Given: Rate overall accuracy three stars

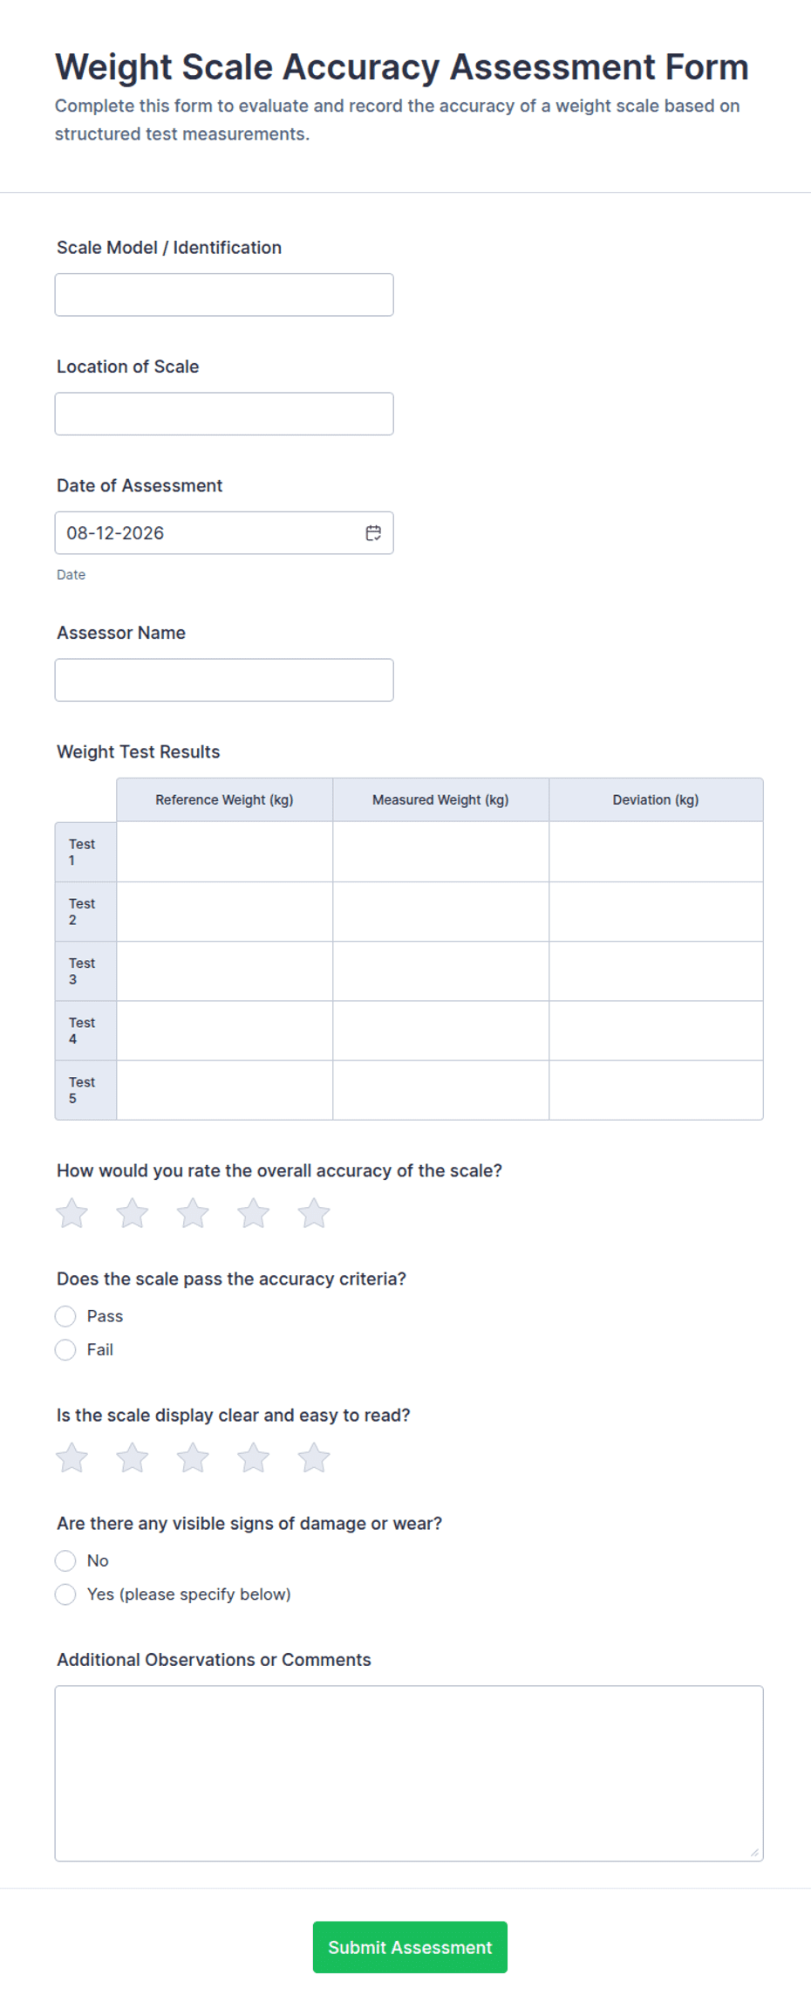Looking at the screenshot, I should pos(193,1213).
